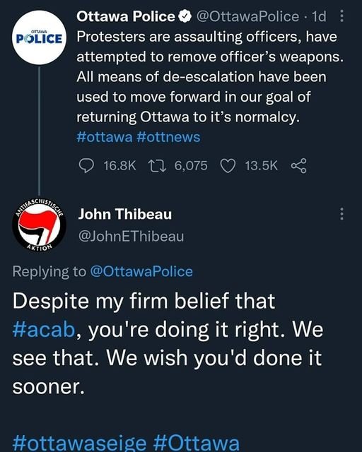Click @OttawaPolice mention in Replying to line
Viewport: 362px width, 452px height.
click(141, 271)
